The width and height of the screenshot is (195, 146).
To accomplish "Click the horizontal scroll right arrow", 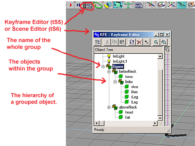I will (155, 123).
